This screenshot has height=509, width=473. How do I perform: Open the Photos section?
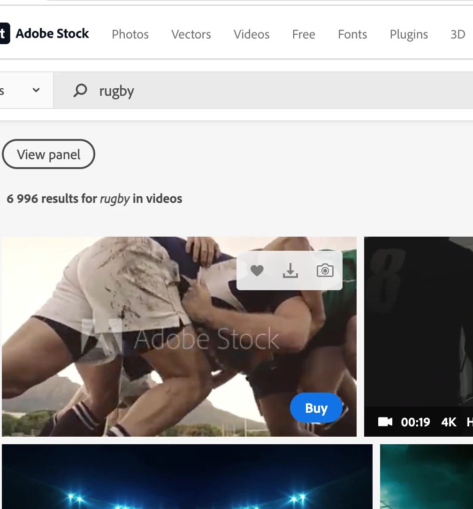click(x=130, y=34)
